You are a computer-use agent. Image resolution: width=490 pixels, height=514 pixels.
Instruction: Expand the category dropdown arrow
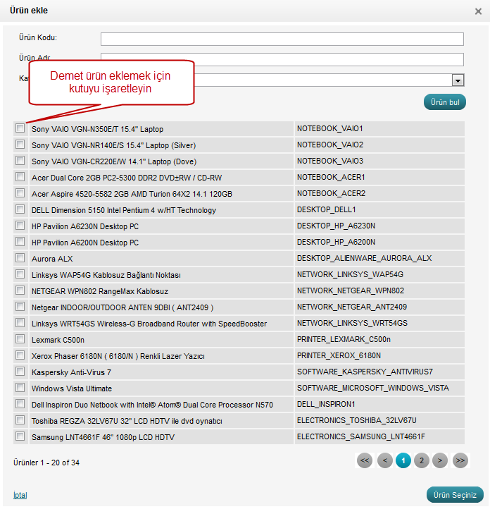[458, 80]
